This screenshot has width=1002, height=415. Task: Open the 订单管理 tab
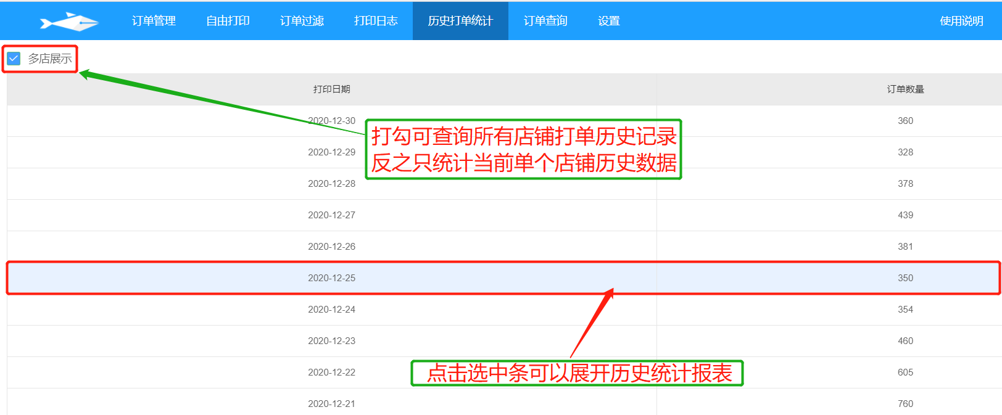154,21
